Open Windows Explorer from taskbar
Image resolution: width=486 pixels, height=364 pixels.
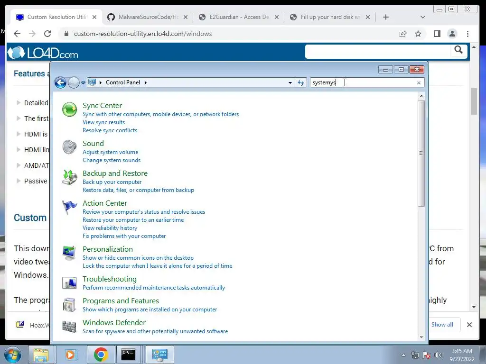click(x=41, y=355)
